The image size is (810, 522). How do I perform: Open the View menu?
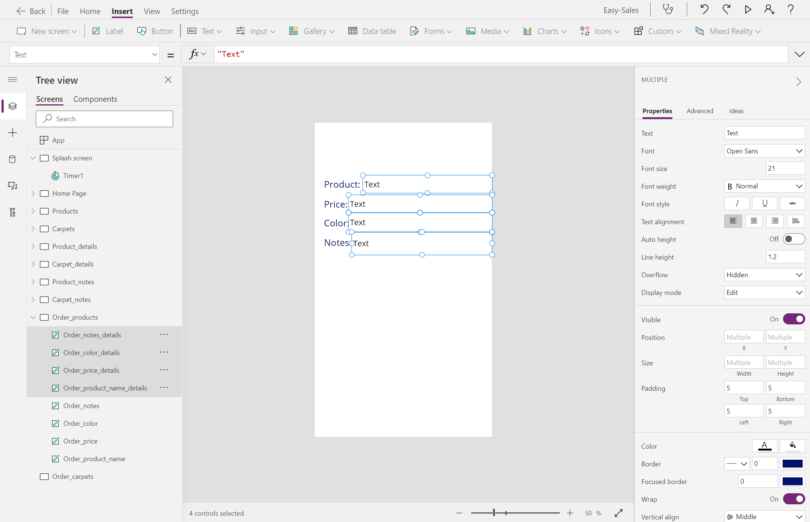coord(152,11)
